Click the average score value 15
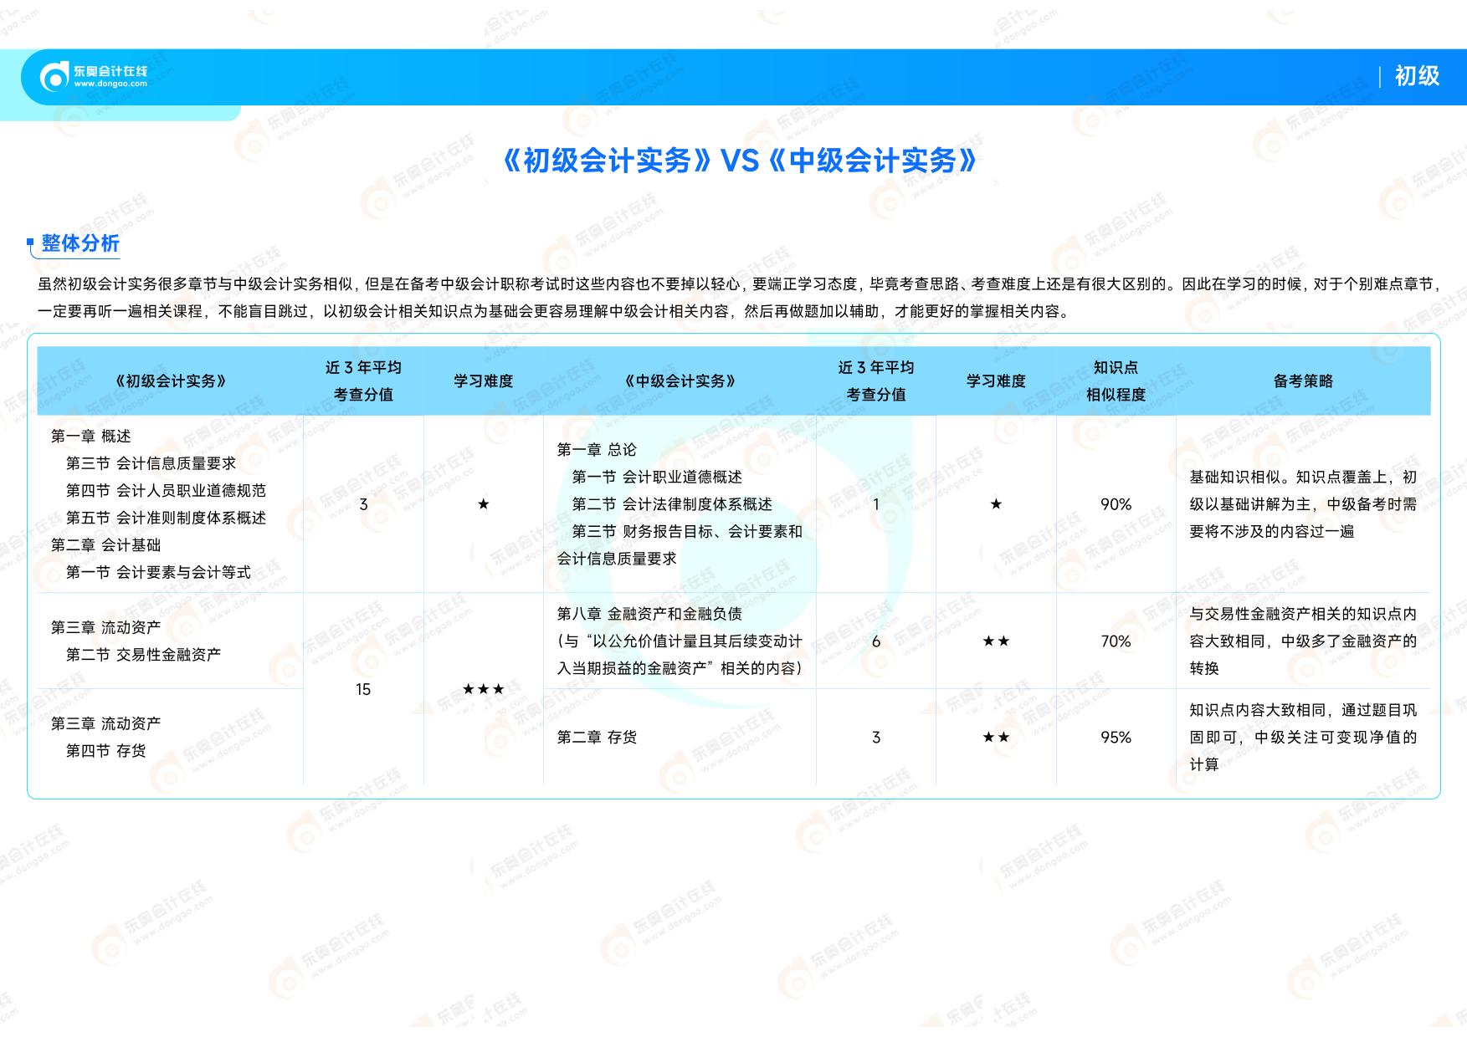The height and width of the screenshot is (1037, 1467). [363, 689]
